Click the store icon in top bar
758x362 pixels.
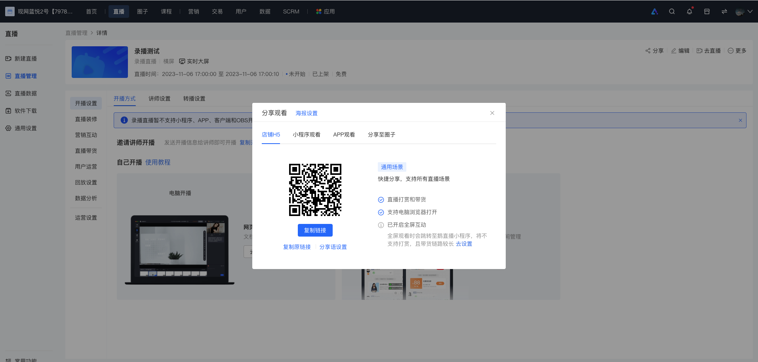[x=707, y=11]
